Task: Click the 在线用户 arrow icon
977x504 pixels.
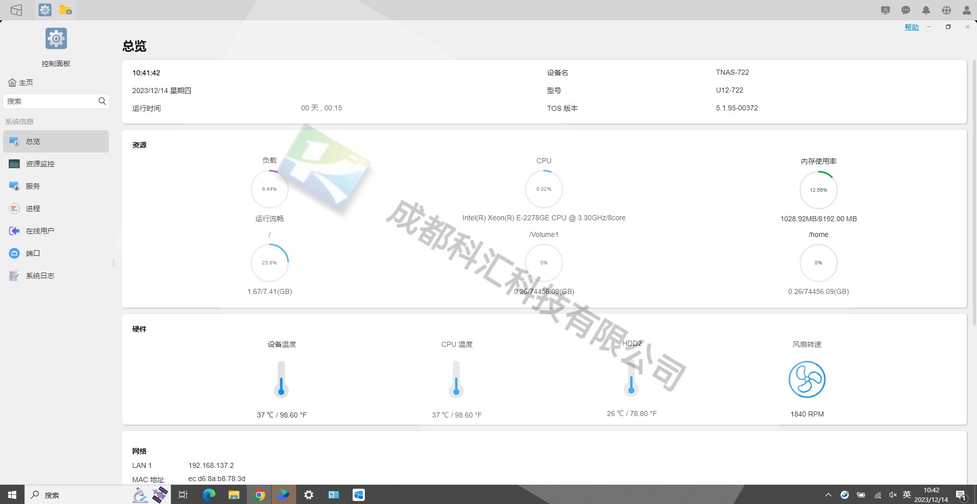Action: 14,231
